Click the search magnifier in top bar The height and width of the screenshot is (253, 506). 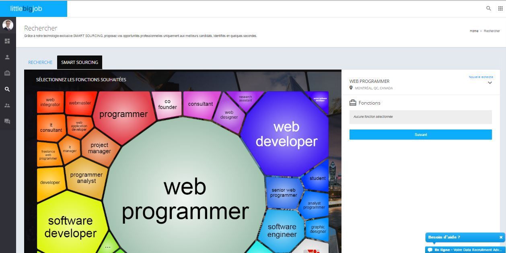tap(489, 8)
